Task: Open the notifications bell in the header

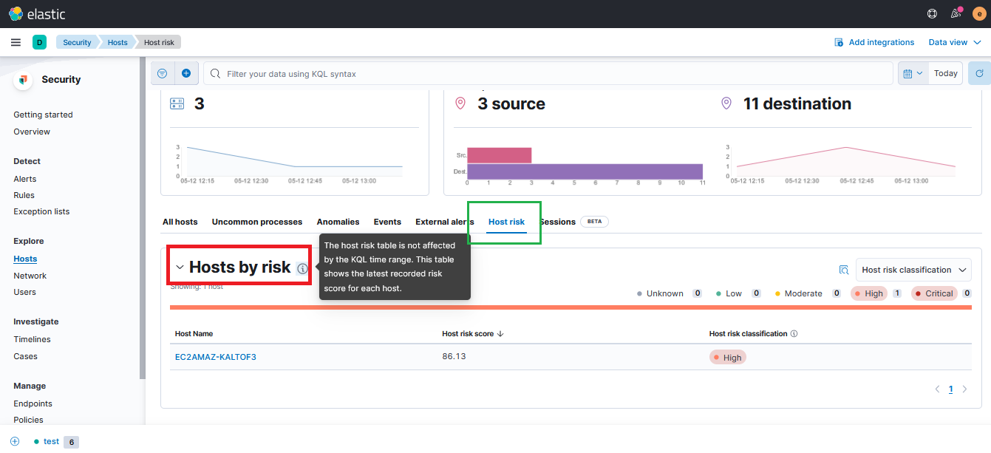Action: click(955, 13)
